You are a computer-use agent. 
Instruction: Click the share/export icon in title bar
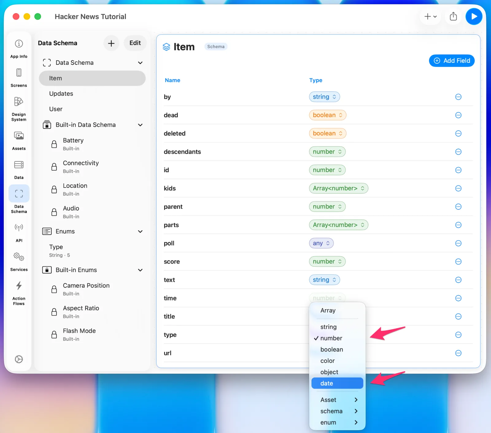click(x=453, y=17)
